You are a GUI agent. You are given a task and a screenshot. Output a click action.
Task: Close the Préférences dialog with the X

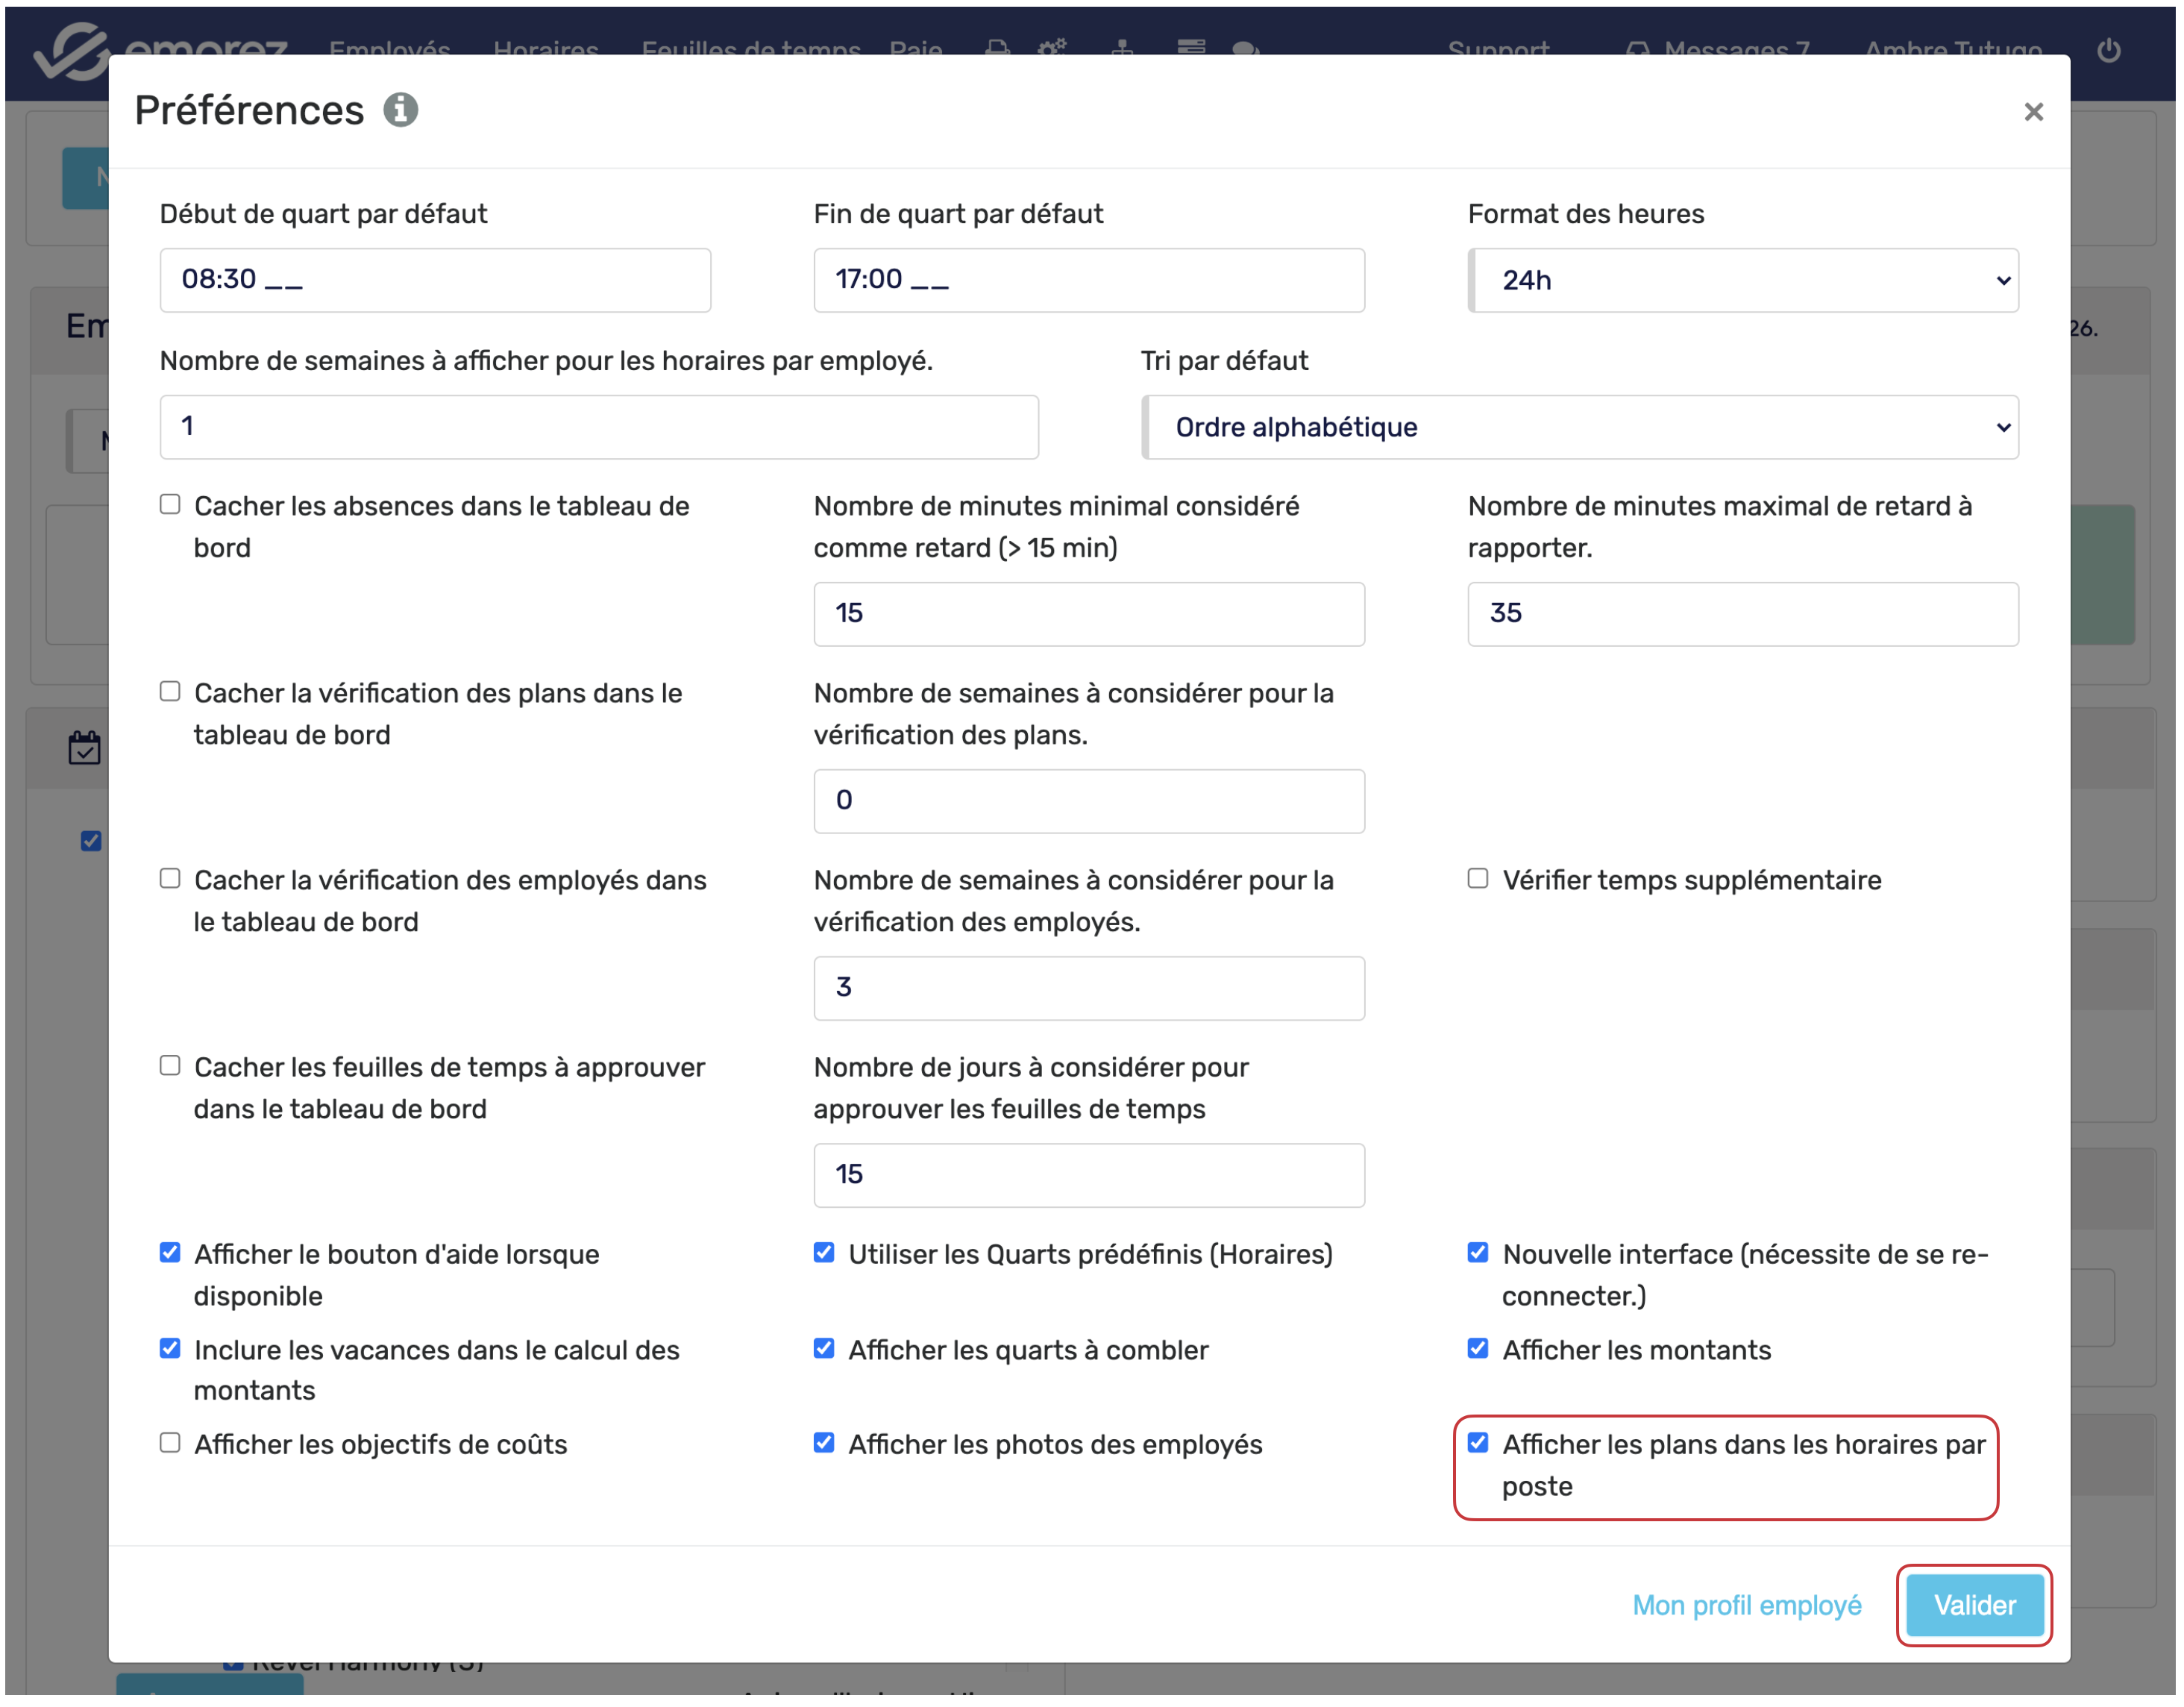pos(2032,112)
